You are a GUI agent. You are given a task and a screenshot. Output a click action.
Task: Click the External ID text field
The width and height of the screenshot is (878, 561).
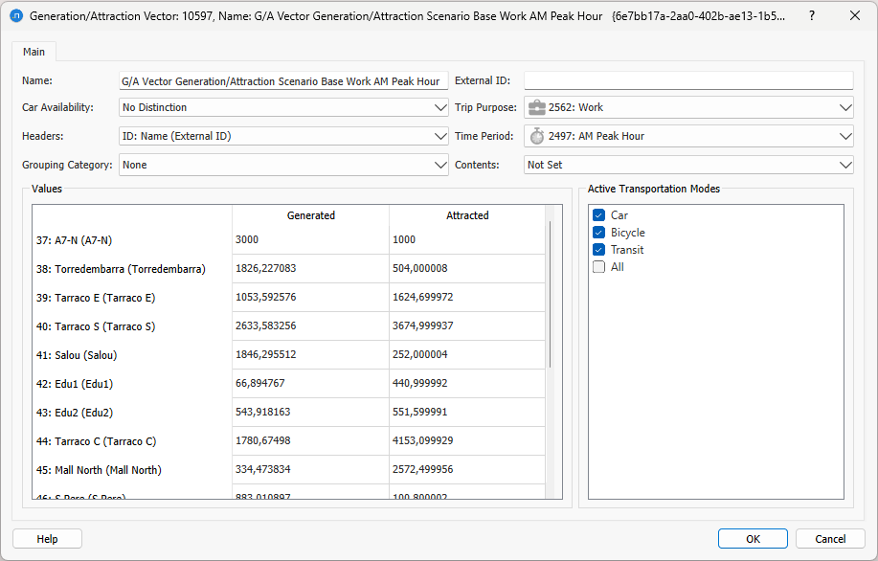(687, 81)
